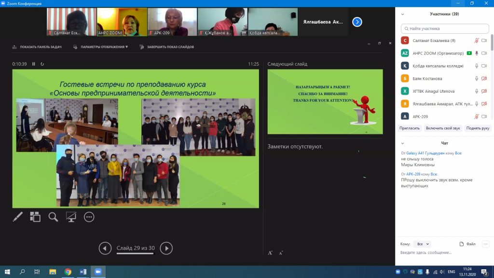
Task: Select the АРК-209 video thumbnail
Action: [x=172, y=22]
